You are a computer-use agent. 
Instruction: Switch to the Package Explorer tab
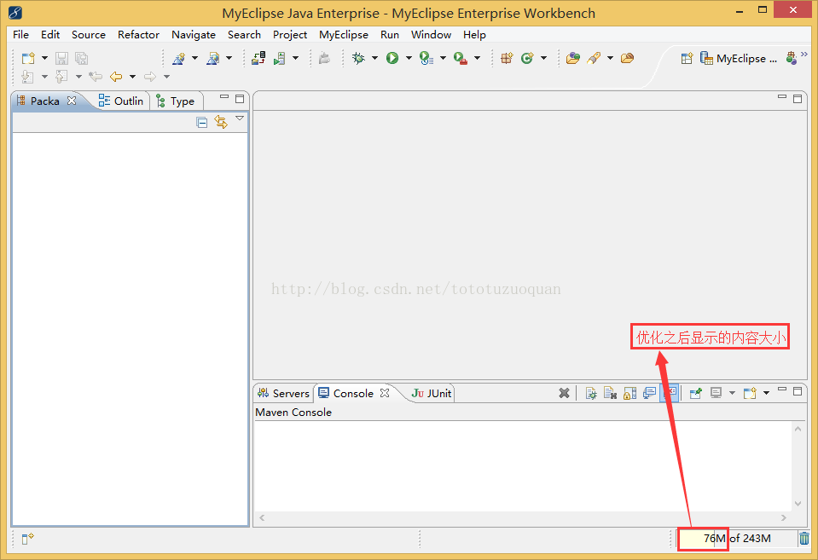point(45,101)
